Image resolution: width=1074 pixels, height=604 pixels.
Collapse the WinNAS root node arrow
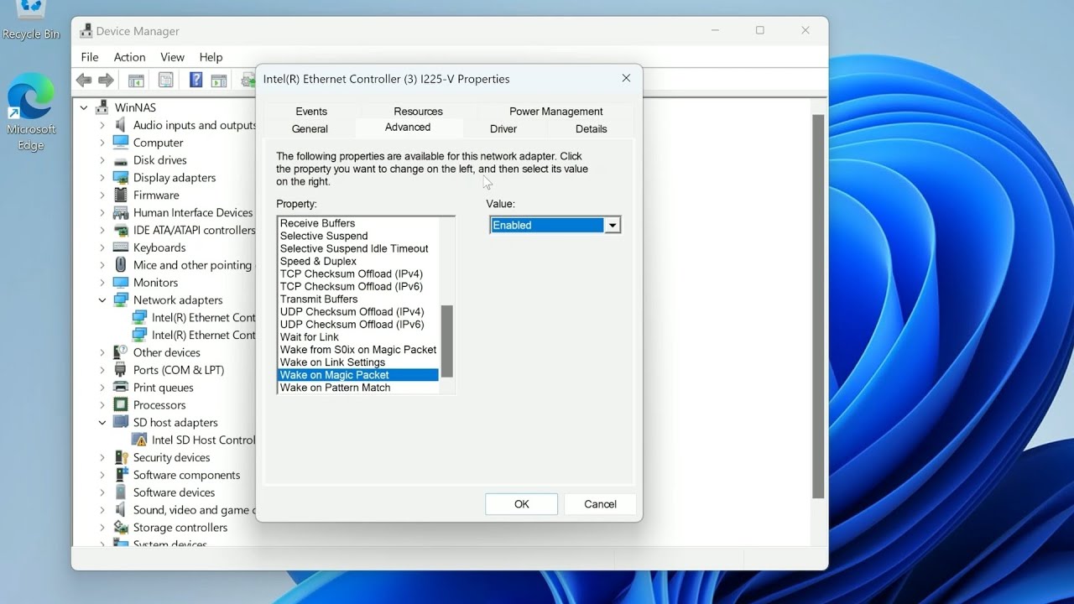point(84,107)
